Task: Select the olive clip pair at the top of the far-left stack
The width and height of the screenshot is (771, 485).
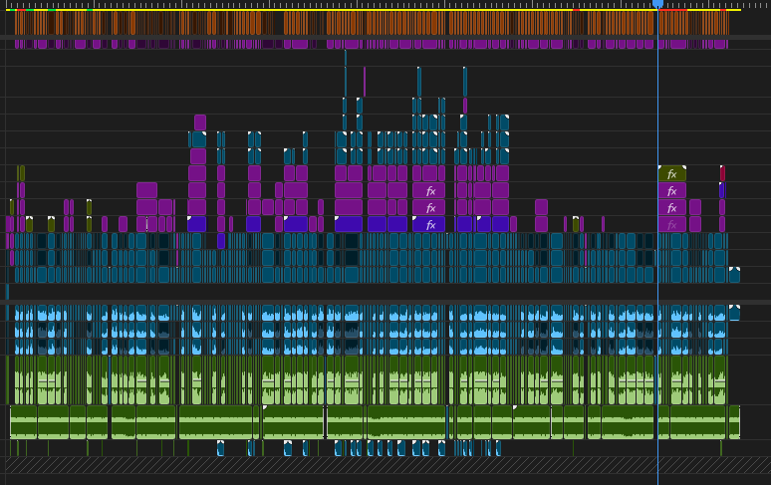Action: (x=21, y=173)
